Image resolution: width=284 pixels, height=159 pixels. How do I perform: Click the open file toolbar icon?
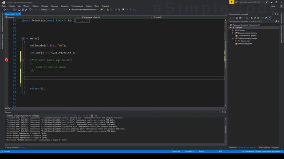[19, 10]
